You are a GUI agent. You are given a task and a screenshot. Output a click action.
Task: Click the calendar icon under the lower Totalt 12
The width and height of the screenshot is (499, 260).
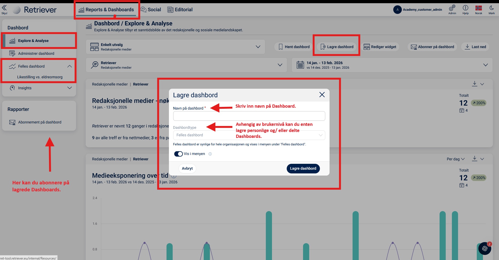point(462,185)
